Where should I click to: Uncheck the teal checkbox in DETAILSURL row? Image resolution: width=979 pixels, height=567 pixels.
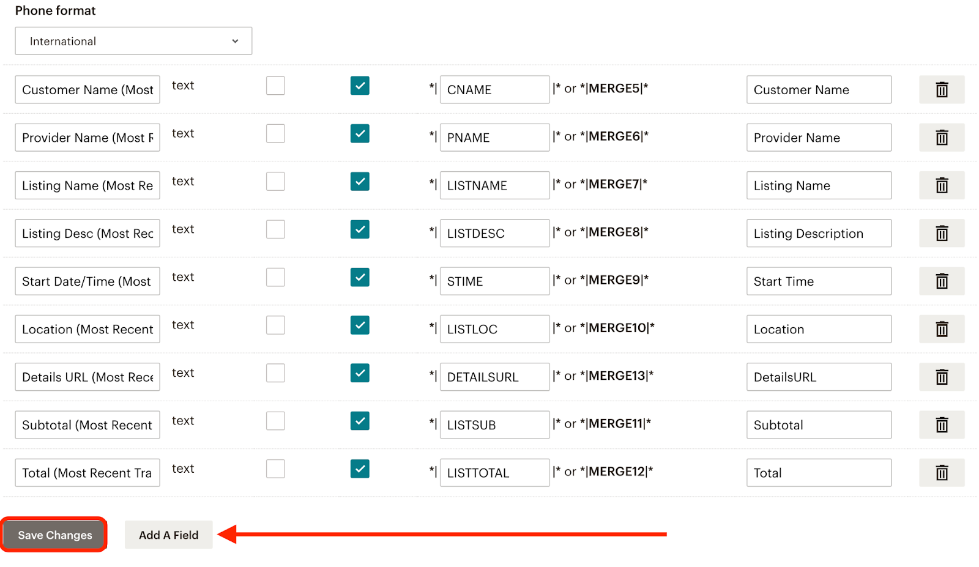click(360, 373)
